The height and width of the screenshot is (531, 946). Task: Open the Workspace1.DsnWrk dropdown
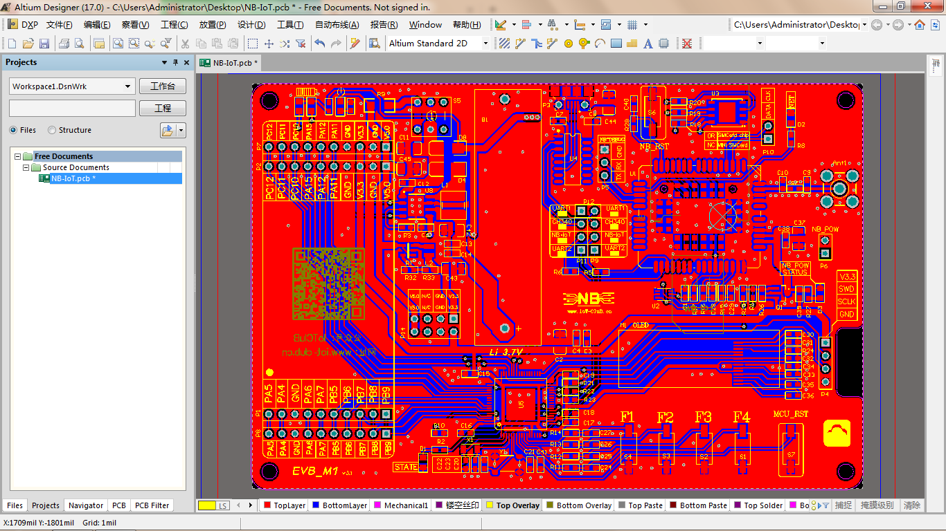click(128, 86)
